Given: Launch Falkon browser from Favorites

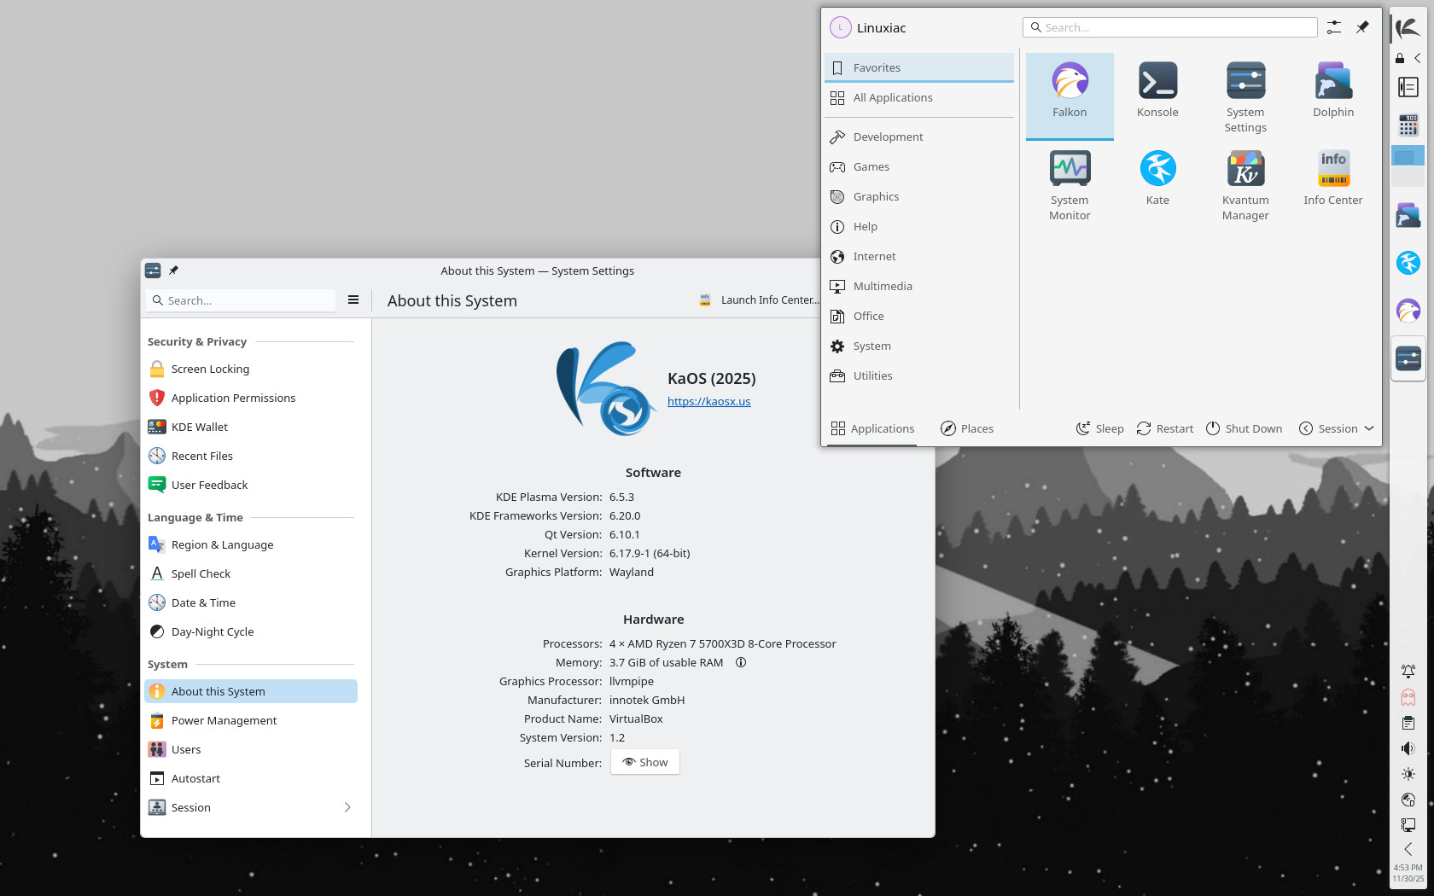Looking at the screenshot, I should [1070, 90].
